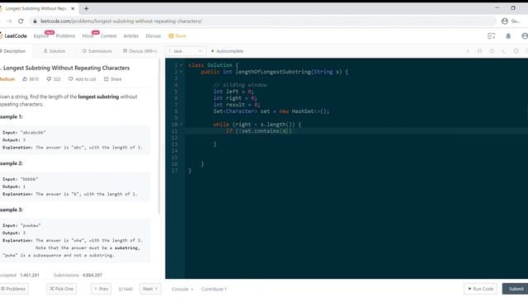Screen dimensions: 528x297
Task: Click the problem description scrollbar
Action: [x=159, y=136]
